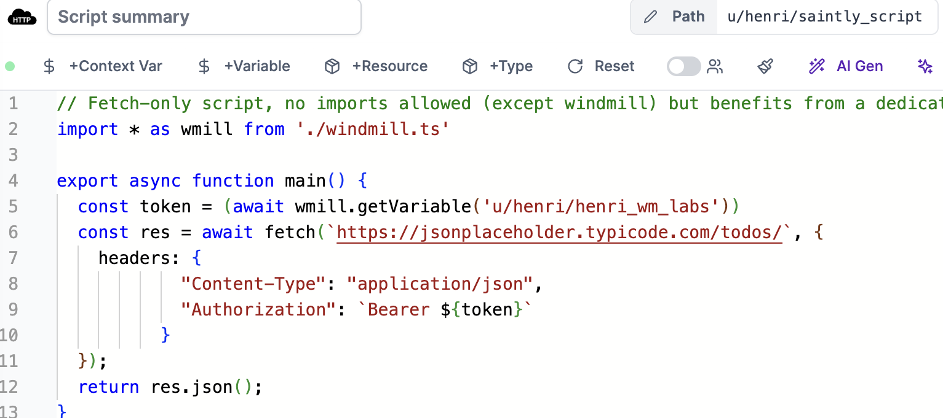Viewport: 943px width, 418px height.
Task: Click the sparkle icon right of AI Gen
Action: tap(925, 66)
